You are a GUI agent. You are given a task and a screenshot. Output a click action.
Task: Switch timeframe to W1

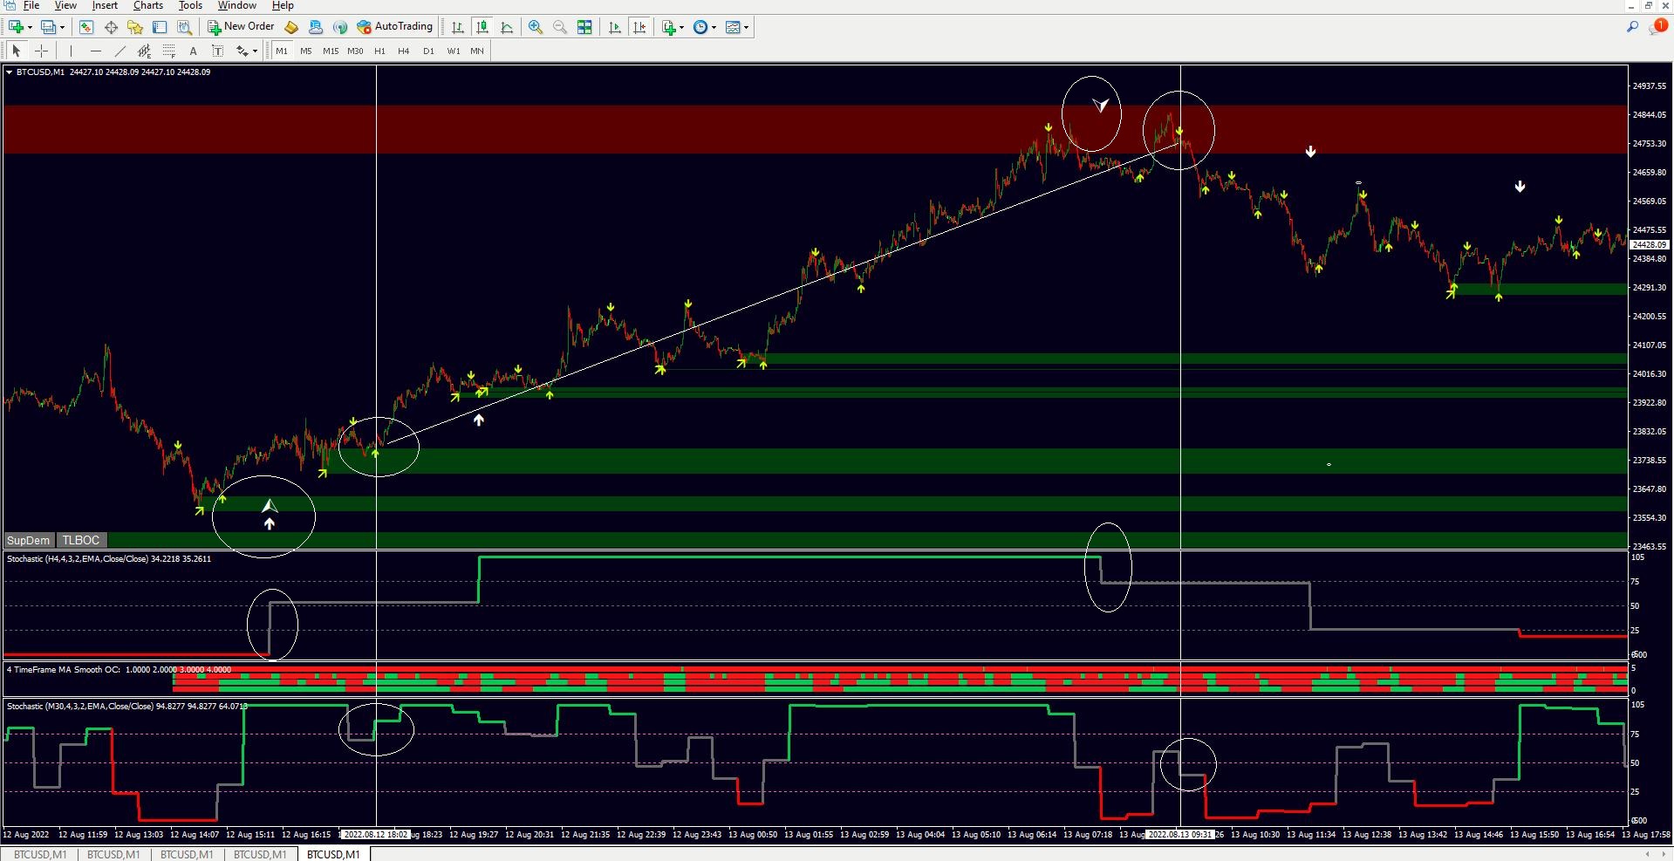point(454,51)
